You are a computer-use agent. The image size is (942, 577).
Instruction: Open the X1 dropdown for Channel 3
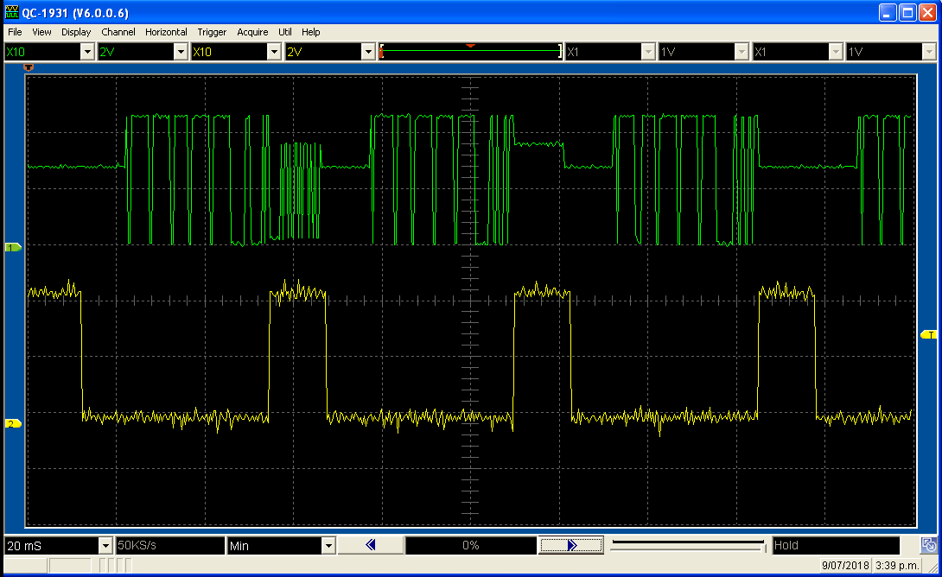[647, 51]
